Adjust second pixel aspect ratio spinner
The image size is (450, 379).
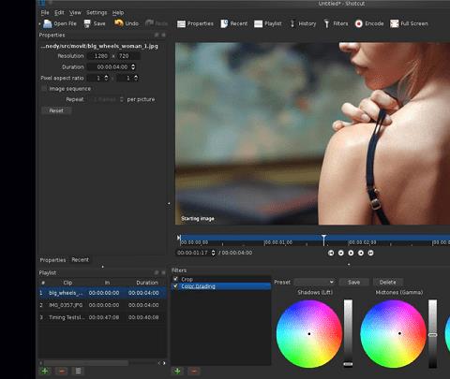[136, 78]
